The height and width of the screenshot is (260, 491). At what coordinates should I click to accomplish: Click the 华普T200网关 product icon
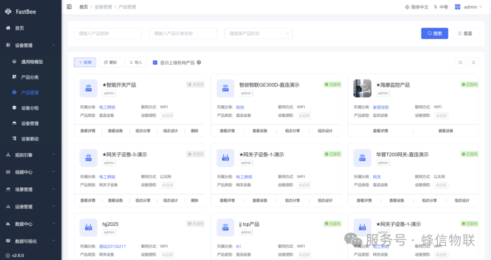point(362,158)
